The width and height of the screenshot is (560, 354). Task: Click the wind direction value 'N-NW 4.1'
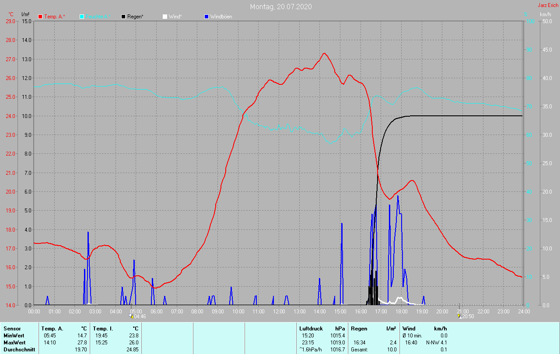437,342
